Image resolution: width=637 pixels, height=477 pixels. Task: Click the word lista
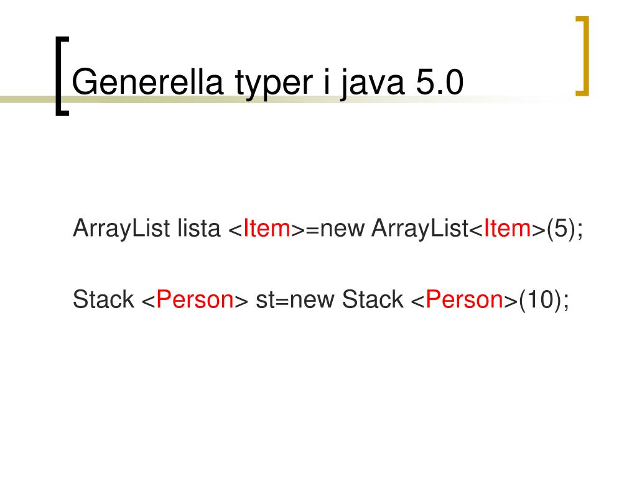(x=199, y=228)
